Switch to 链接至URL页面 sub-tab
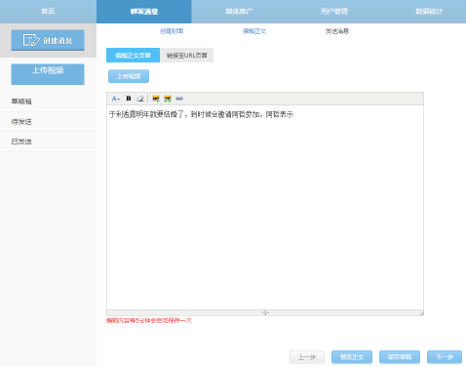This screenshot has height=367, width=466. [x=187, y=56]
